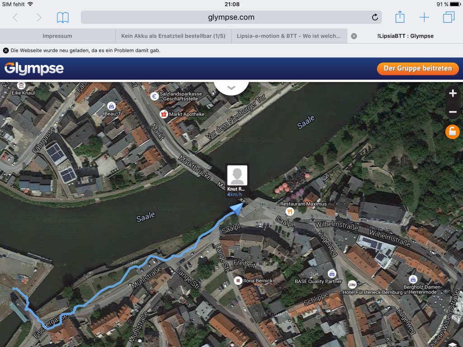463x347 pixels.
Task: Switch to the Impressum tab
Action: 57,36
